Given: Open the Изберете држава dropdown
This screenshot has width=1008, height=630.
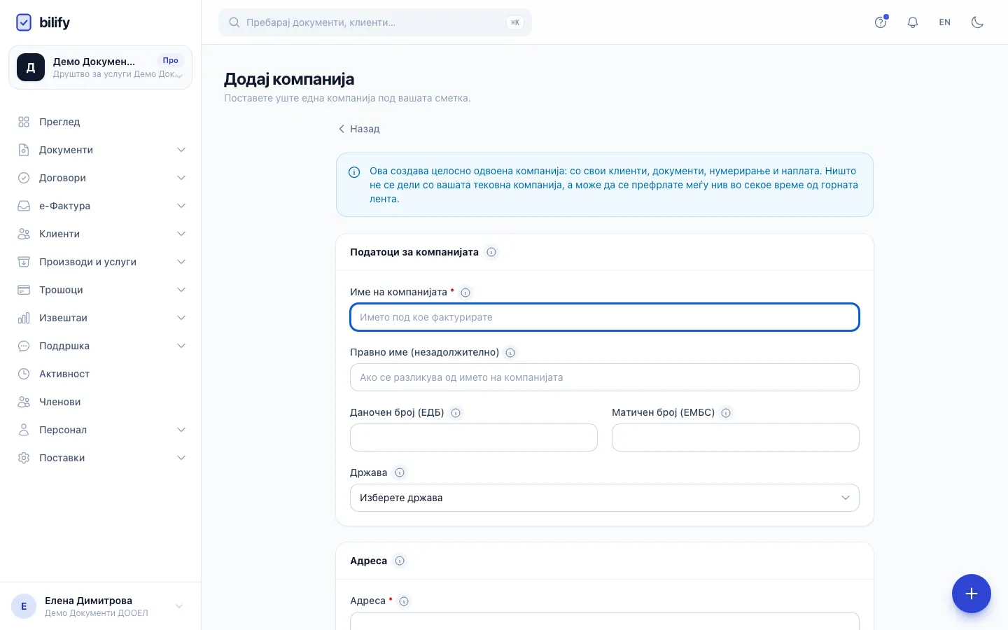Looking at the screenshot, I should coord(605,498).
